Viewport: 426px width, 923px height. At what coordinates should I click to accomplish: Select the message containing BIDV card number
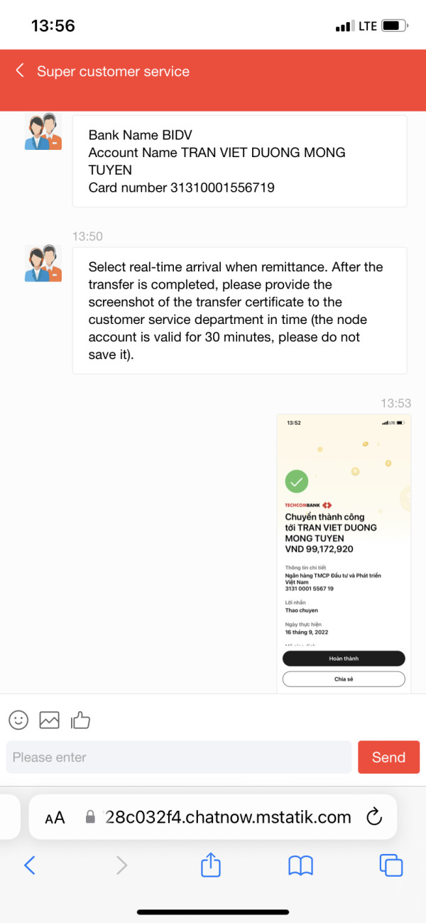click(x=239, y=161)
